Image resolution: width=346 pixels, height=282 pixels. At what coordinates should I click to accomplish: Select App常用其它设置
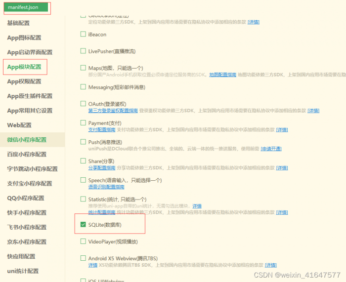tap(30, 111)
